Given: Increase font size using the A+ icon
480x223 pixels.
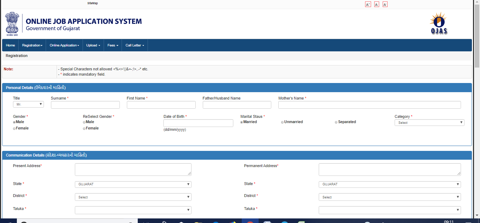Looking at the screenshot, I should point(368,4).
